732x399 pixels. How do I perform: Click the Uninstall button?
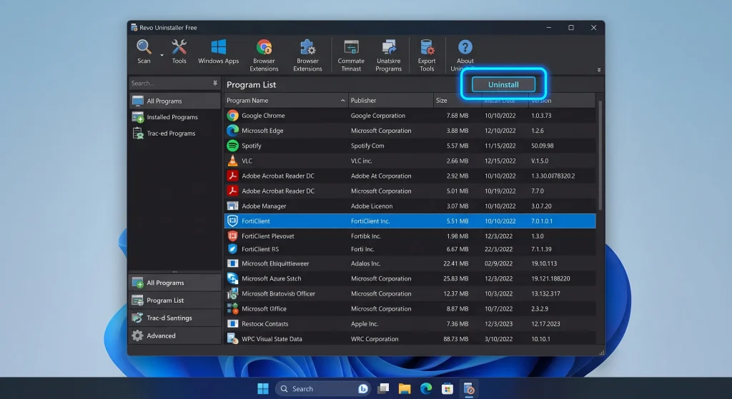(503, 84)
